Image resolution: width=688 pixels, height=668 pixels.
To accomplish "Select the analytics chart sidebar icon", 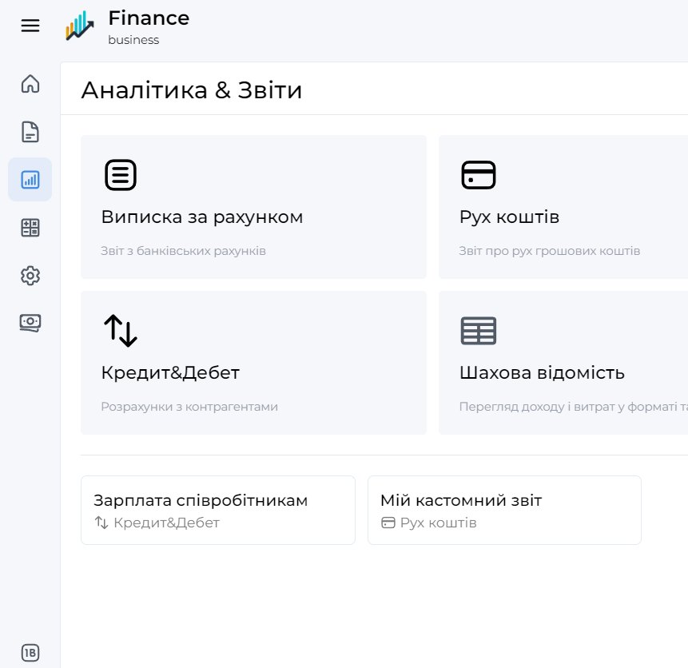I will click(30, 180).
